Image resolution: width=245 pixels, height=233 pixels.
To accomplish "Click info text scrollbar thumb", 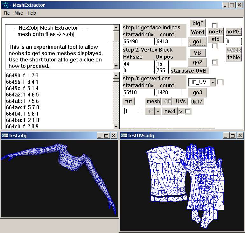I will pyautogui.click(x=116, y=36).
